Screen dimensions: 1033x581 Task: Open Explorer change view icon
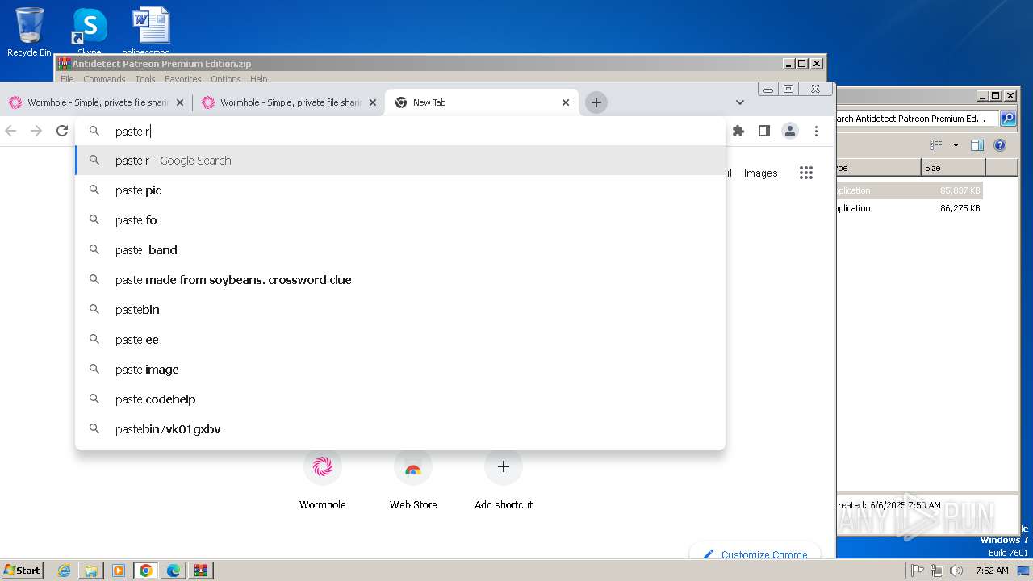[x=936, y=145]
